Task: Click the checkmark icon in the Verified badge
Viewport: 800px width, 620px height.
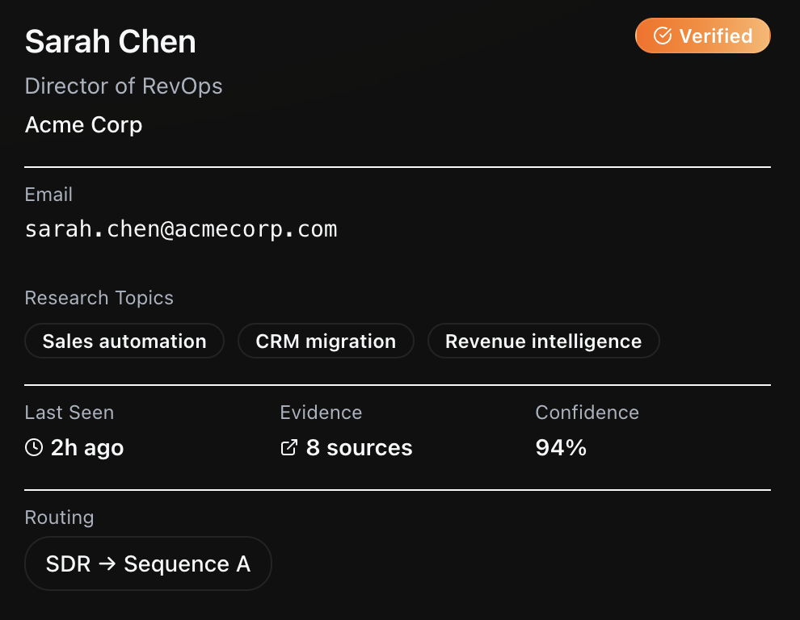Action: 663,36
